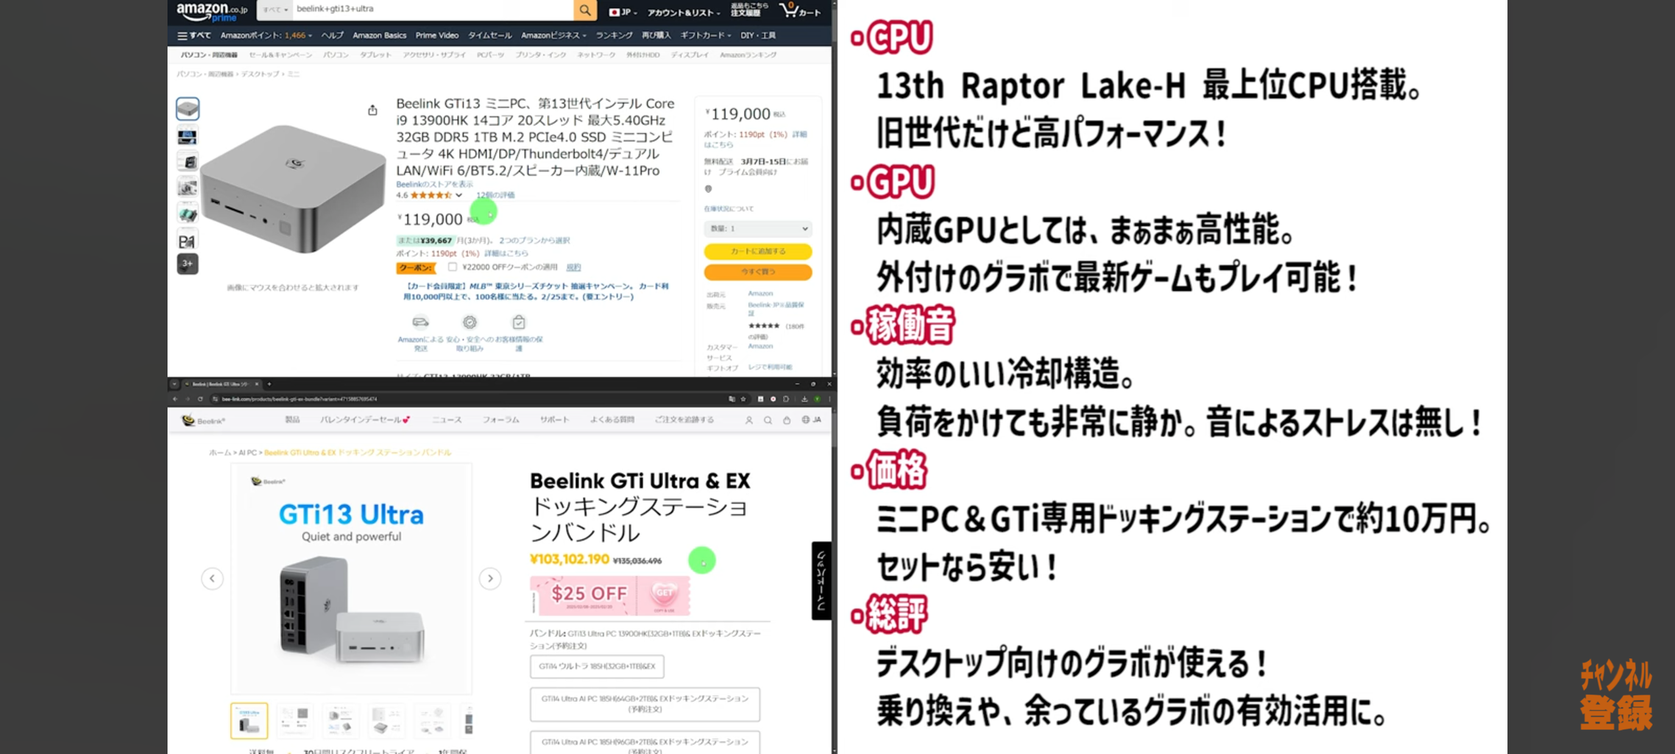Open the coupon 規約 terms link
Image resolution: width=1675 pixels, height=754 pixels.
pyautogui.click(x=573, y=267)
